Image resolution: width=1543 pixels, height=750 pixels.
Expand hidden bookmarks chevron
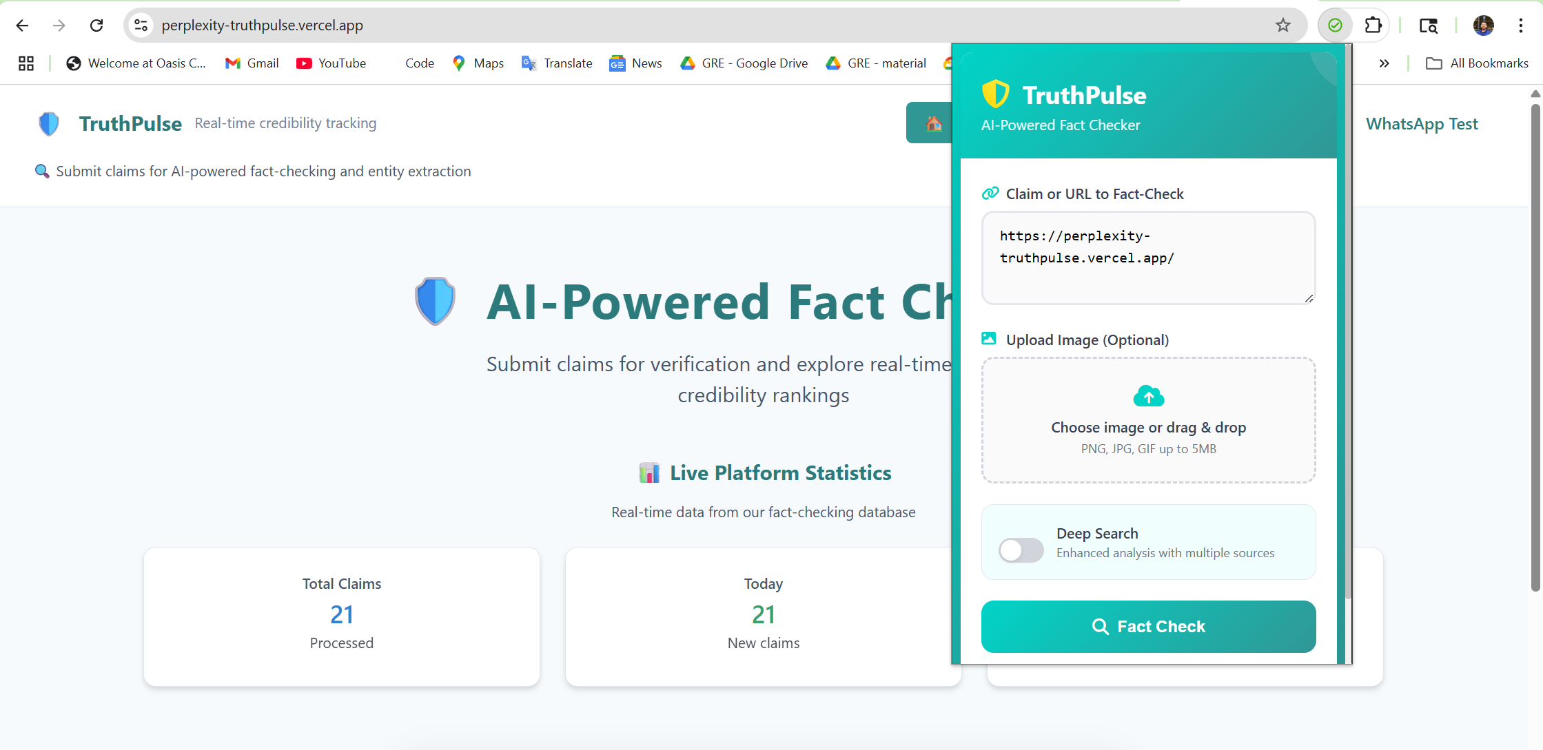(1384, 63)
